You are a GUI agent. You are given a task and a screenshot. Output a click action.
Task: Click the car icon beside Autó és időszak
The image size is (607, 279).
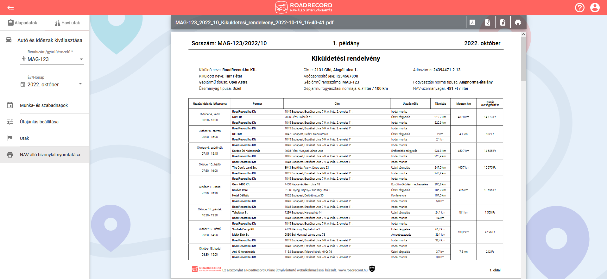click(x=9, y=40)
